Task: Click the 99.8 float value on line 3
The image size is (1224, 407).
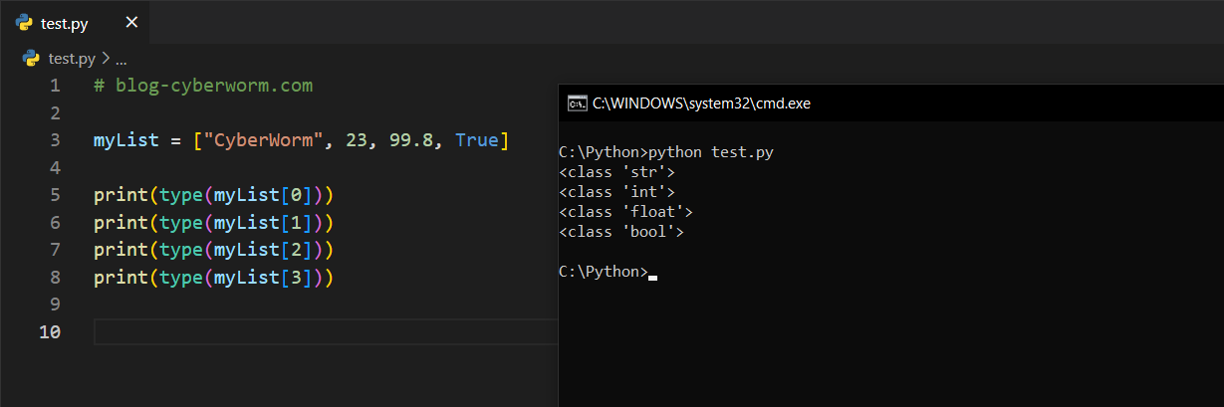Action: tap(415, 140)
